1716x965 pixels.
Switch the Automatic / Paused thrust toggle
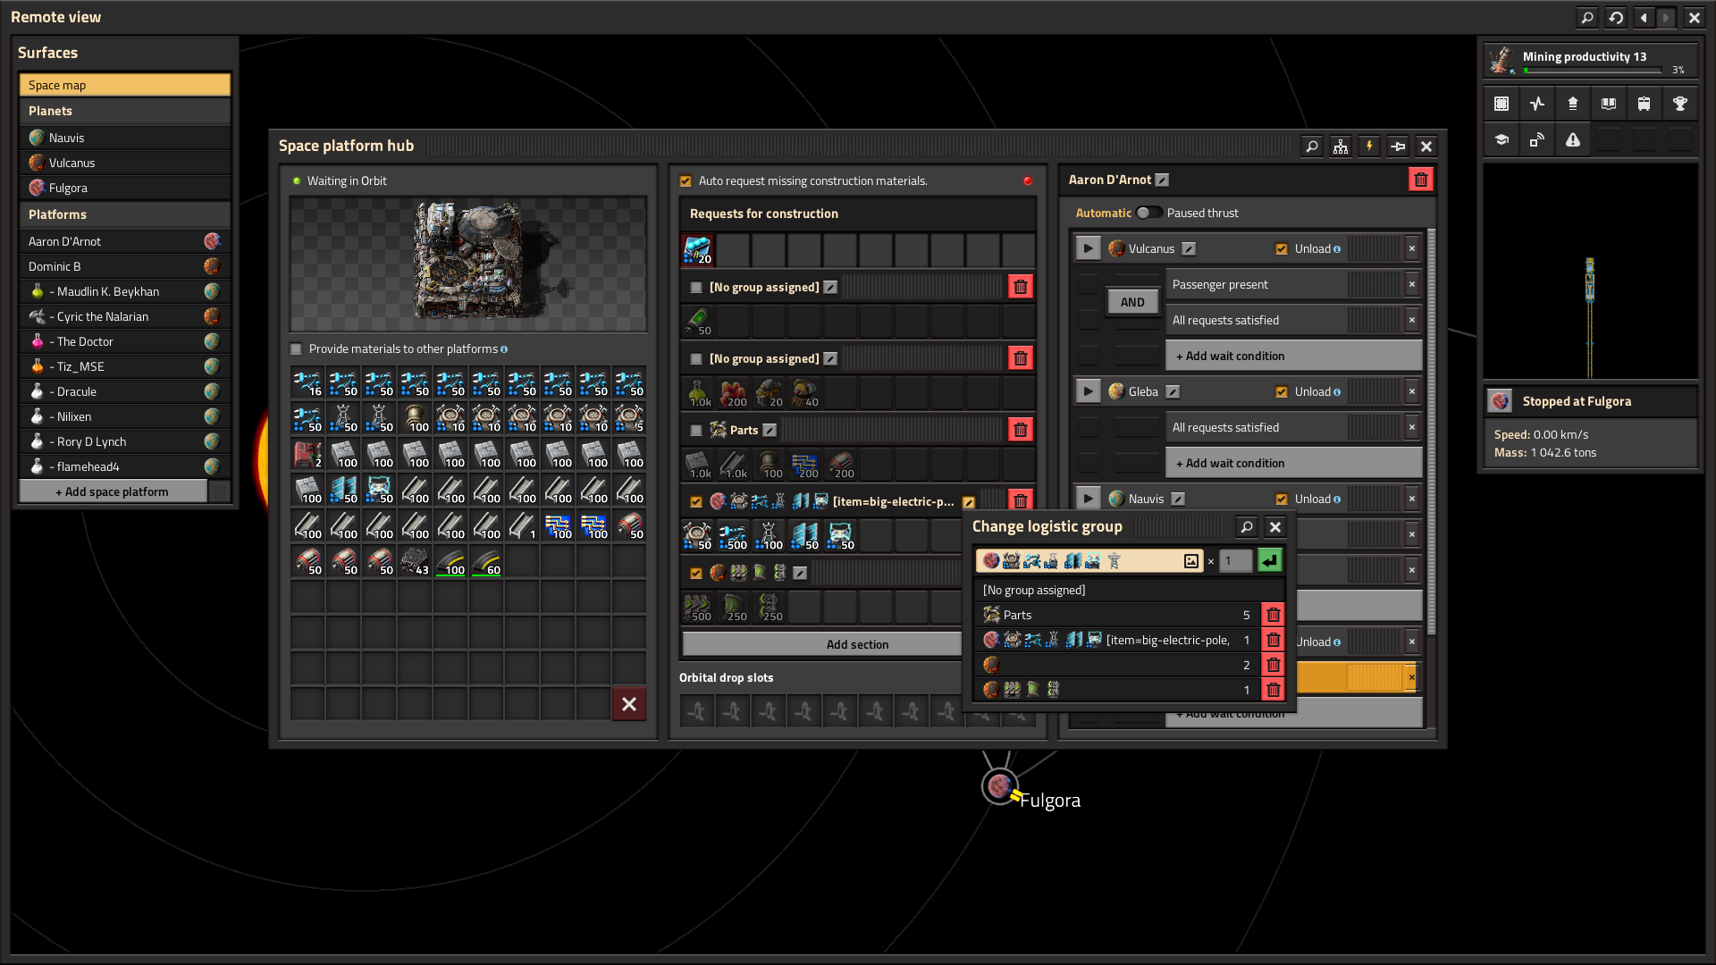(x=1149, y=213)
